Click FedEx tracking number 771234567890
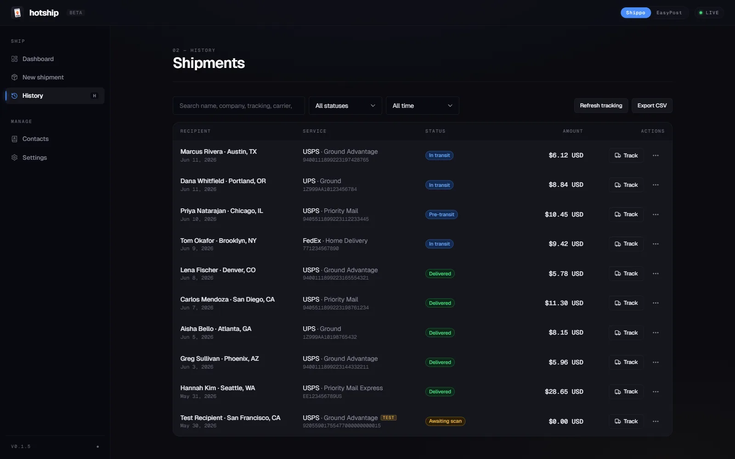 tap(321, 249)
